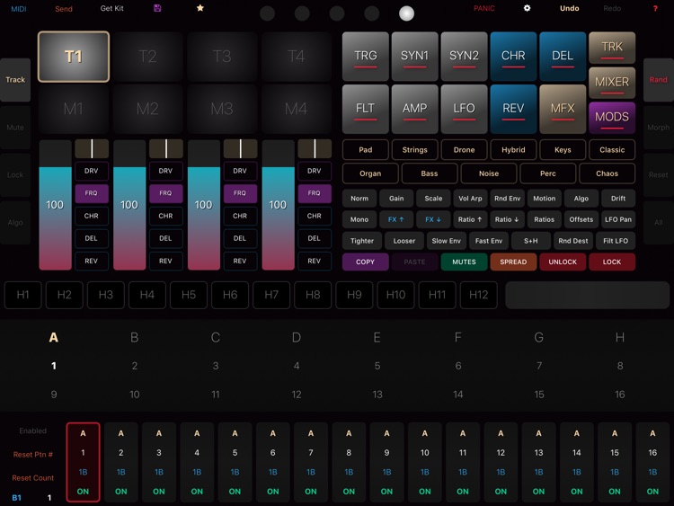This screenshot has height=506, width=674.
Task: Open the LFO page
Action: pyautogui.click(x=465, y=109)
